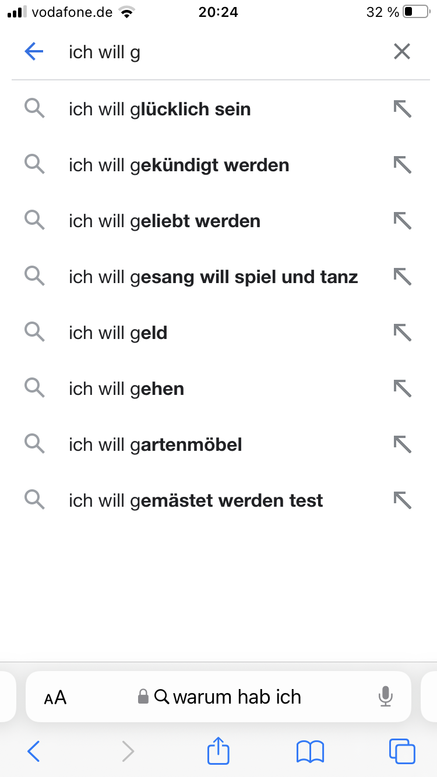Fill in 'ich will glücklich sein' using its arrow icon
Screen dimensions: 437x777
click(402, 109)
